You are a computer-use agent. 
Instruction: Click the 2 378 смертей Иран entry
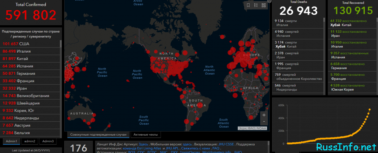click(298, 55)
